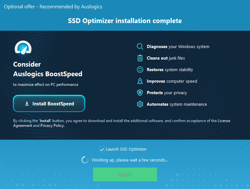Click 'Optional offer - Recommended by Auslogics' text
This screenshot has height=189, width=250.
click(x=53, y=7)
